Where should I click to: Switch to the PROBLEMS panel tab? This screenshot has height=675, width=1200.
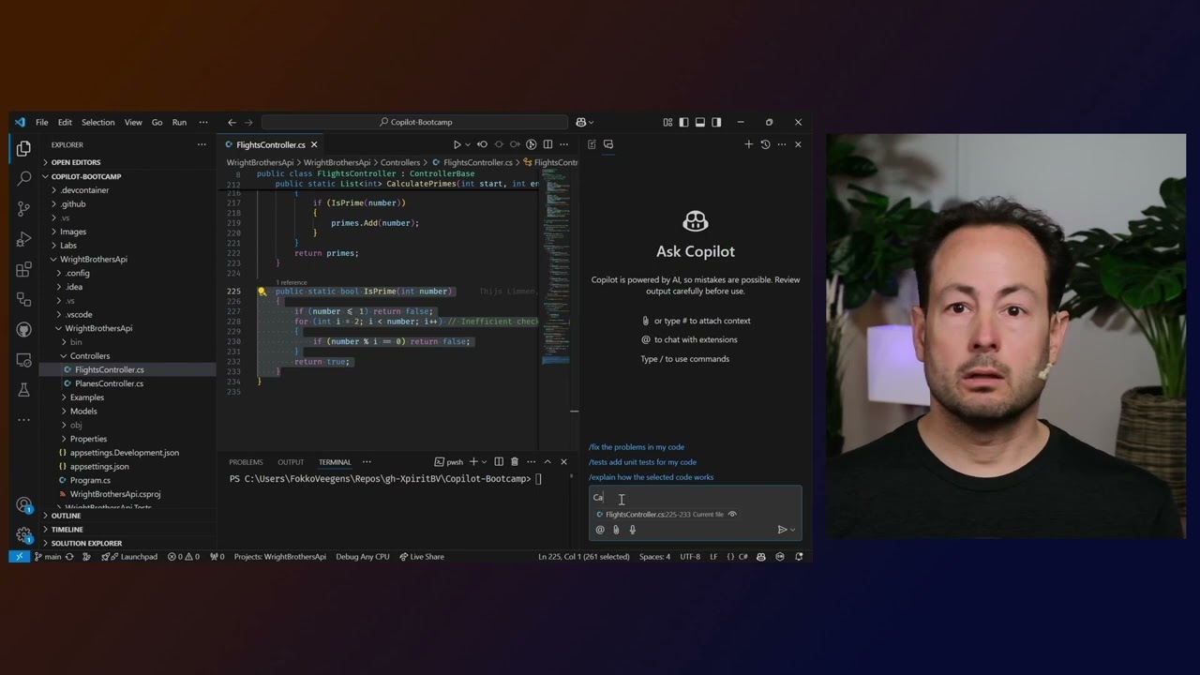coord(246,462)
